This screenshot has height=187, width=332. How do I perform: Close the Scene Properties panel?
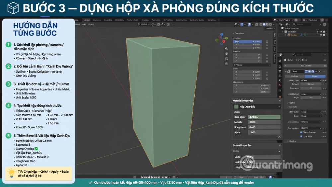(280, 146)
